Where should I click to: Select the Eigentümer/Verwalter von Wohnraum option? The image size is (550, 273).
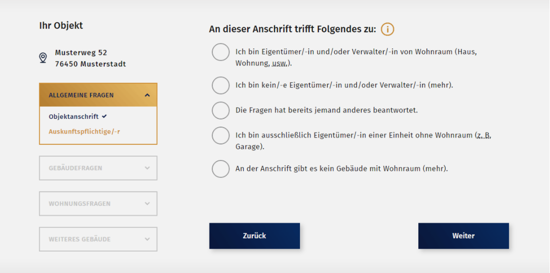(x=221, y=52)
